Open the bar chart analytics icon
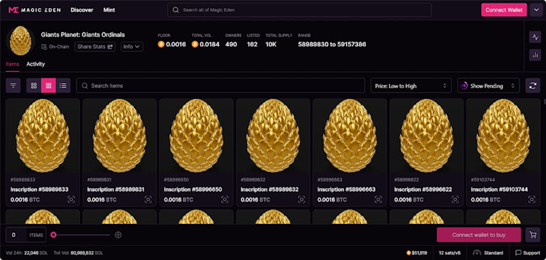This screenshot has height=260, width=546. [534, 55]
